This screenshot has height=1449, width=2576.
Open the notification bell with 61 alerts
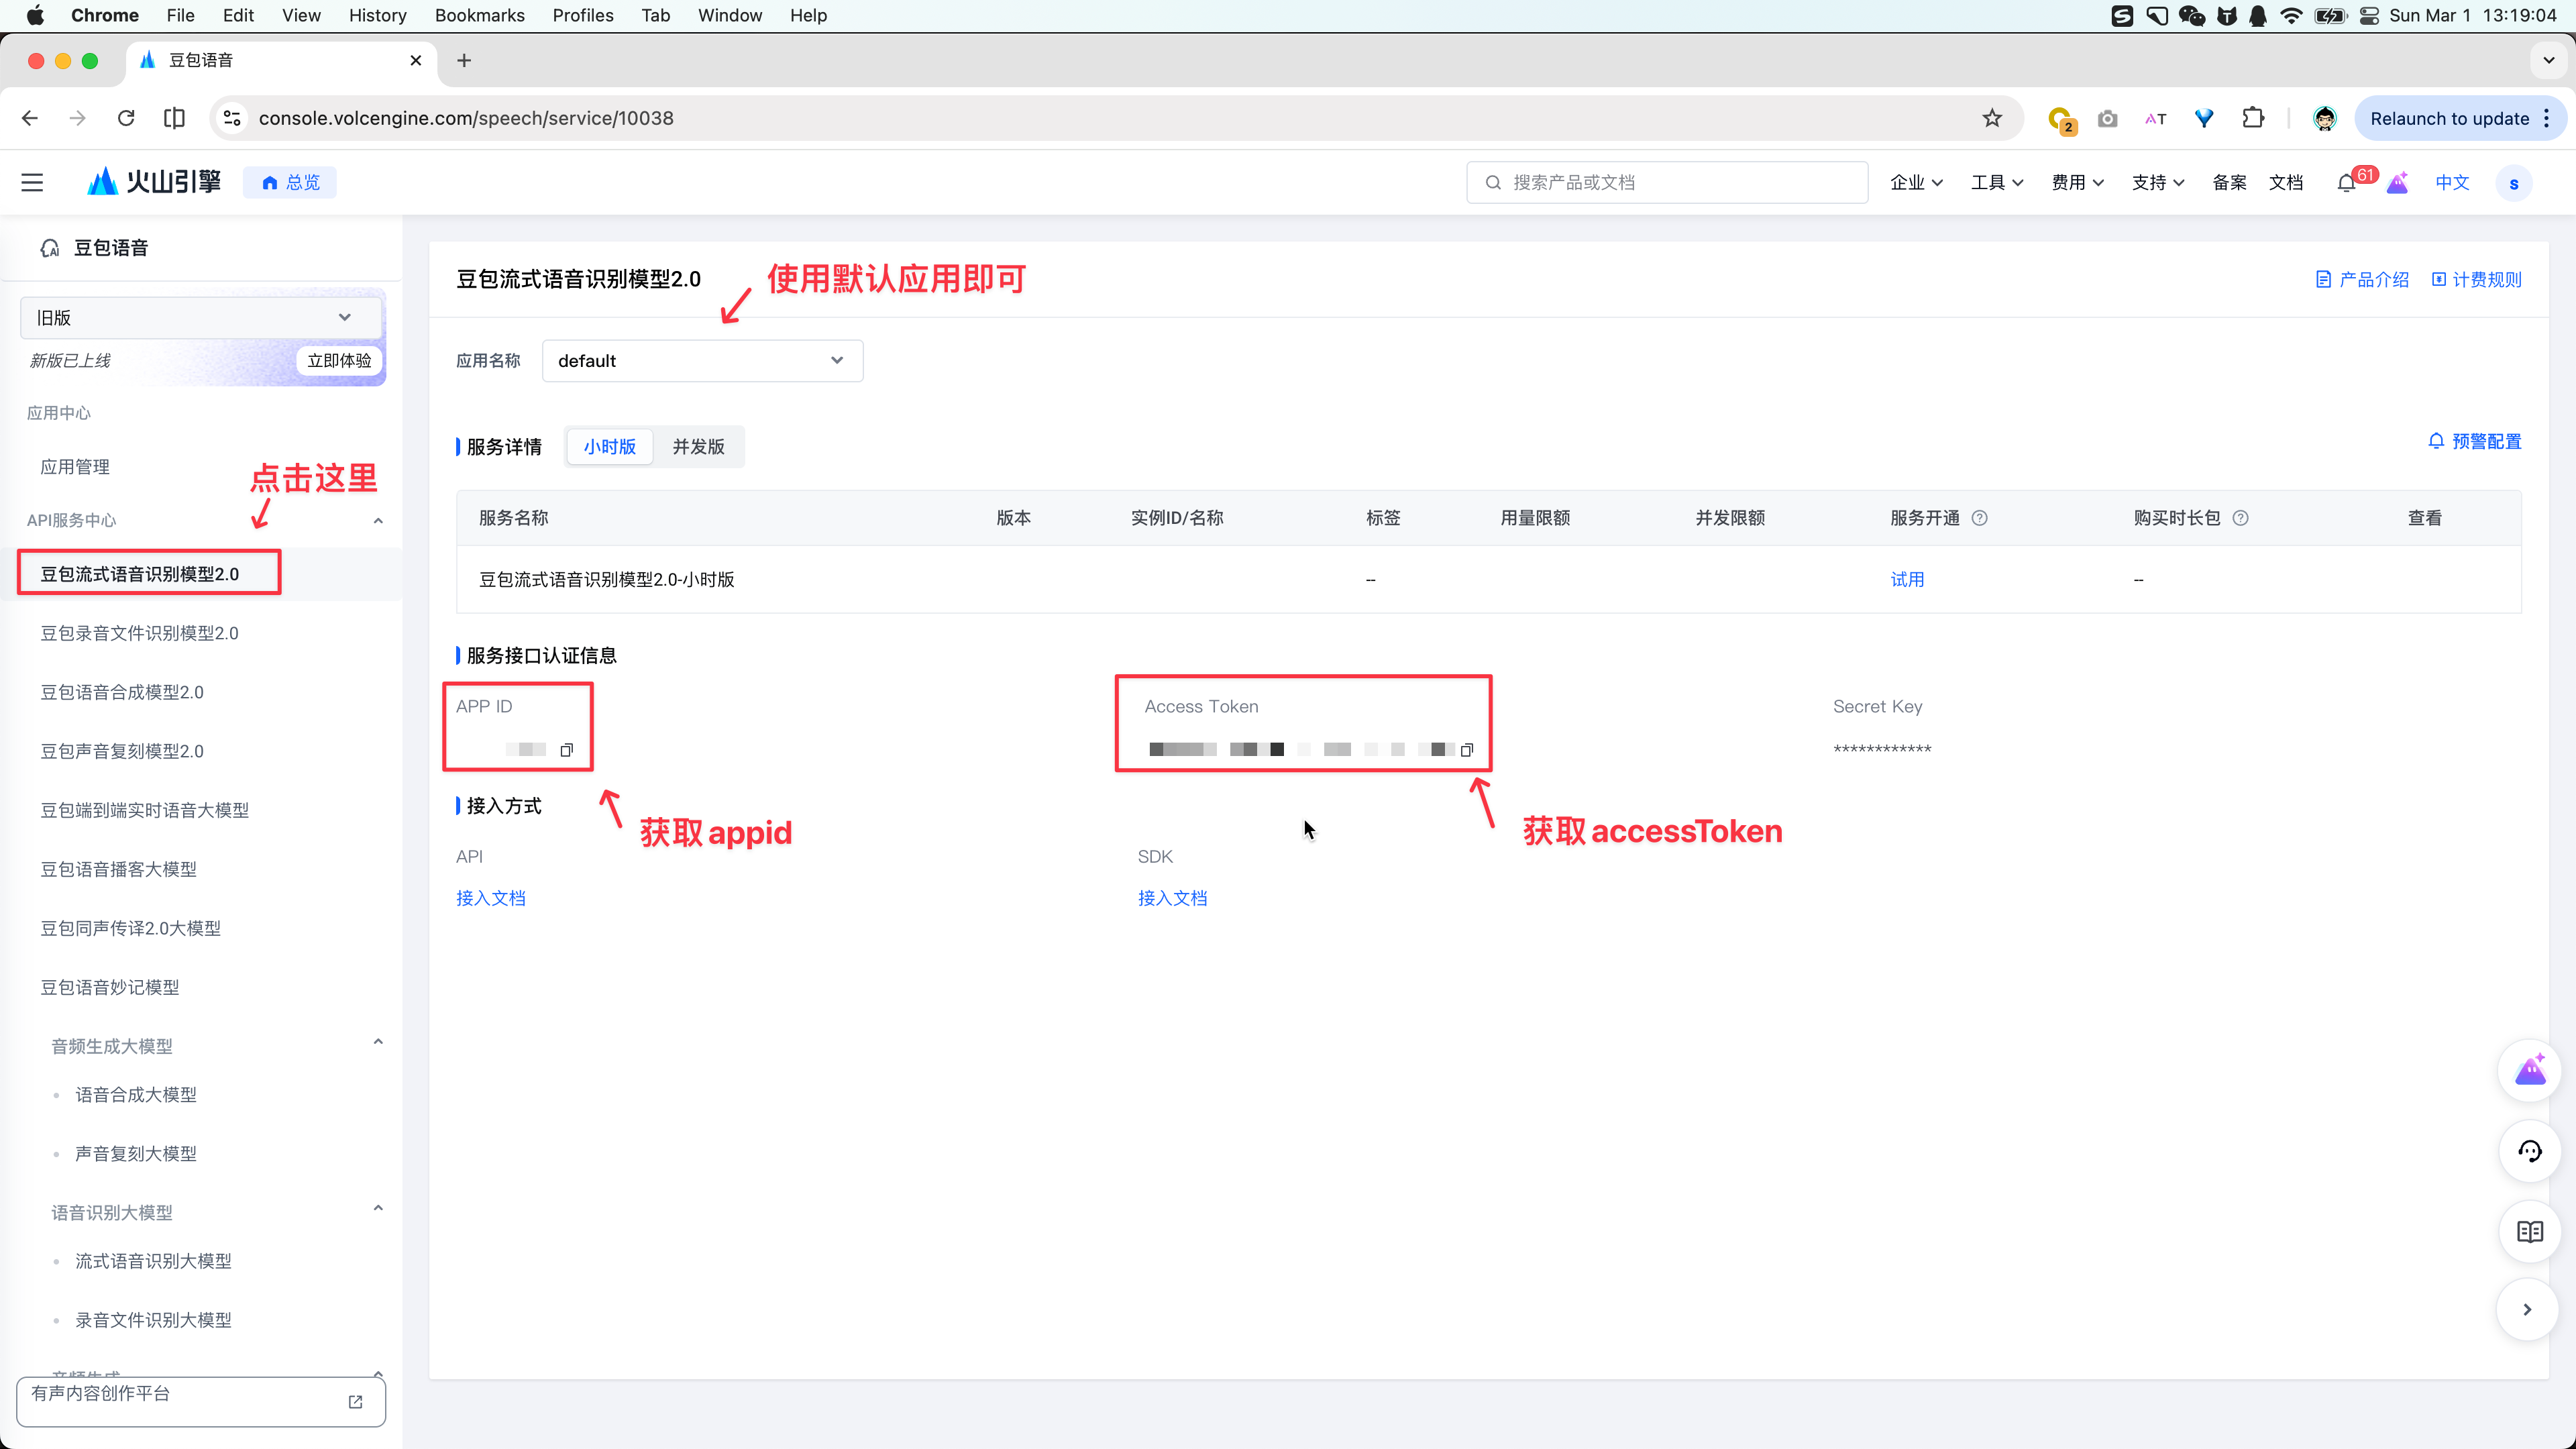[2348, 182]
